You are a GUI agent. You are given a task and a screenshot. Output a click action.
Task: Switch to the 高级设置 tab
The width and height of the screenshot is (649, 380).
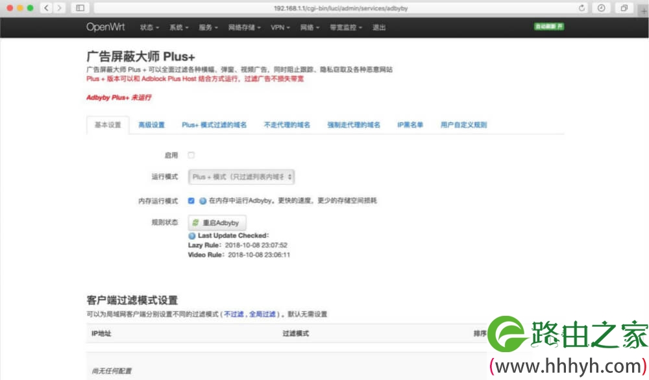[x=151, y=125]
